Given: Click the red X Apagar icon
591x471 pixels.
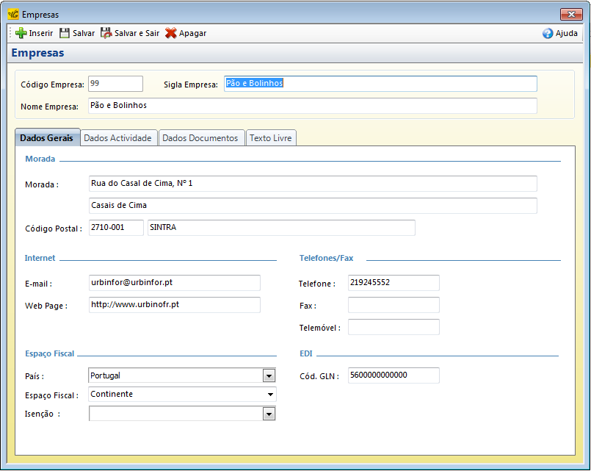Looking at the screenshot, I should pos(170,33).
